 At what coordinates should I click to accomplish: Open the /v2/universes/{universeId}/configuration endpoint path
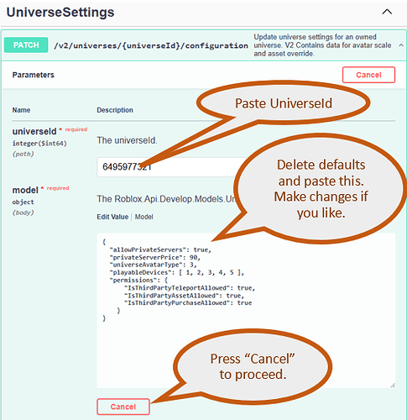click(151, 45)
